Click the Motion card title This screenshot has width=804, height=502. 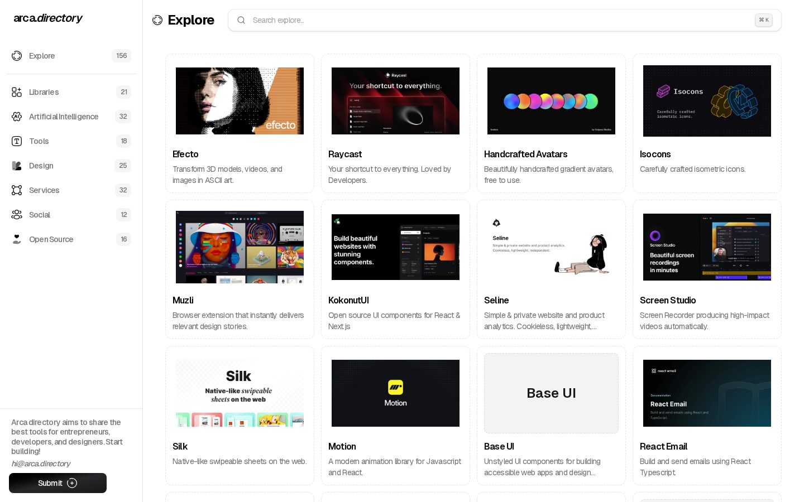(x=342, y=447)
